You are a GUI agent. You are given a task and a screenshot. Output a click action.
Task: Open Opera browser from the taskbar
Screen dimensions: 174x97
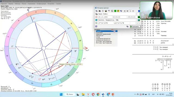(x=93, y=94)
